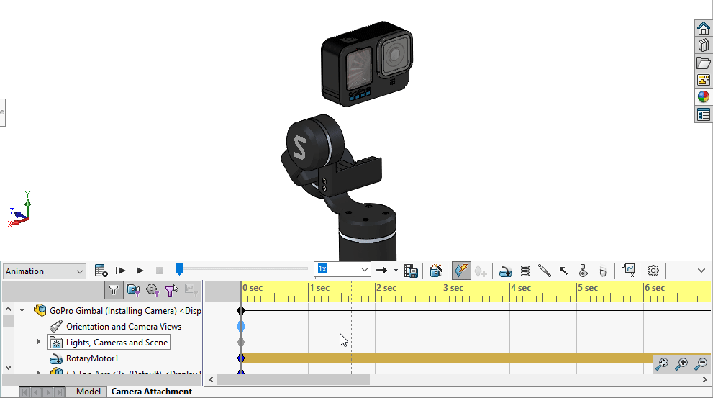Switch to the Model tab
Image resolution: width=713 pixels, height=398 pixels.
(x=88, y=392)
